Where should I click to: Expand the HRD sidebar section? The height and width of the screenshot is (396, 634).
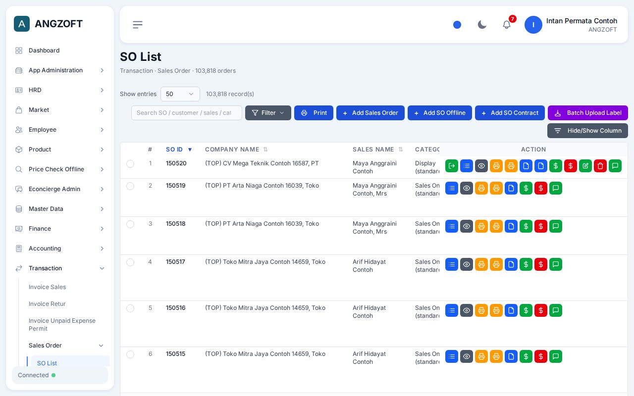[x=60, y=90]
